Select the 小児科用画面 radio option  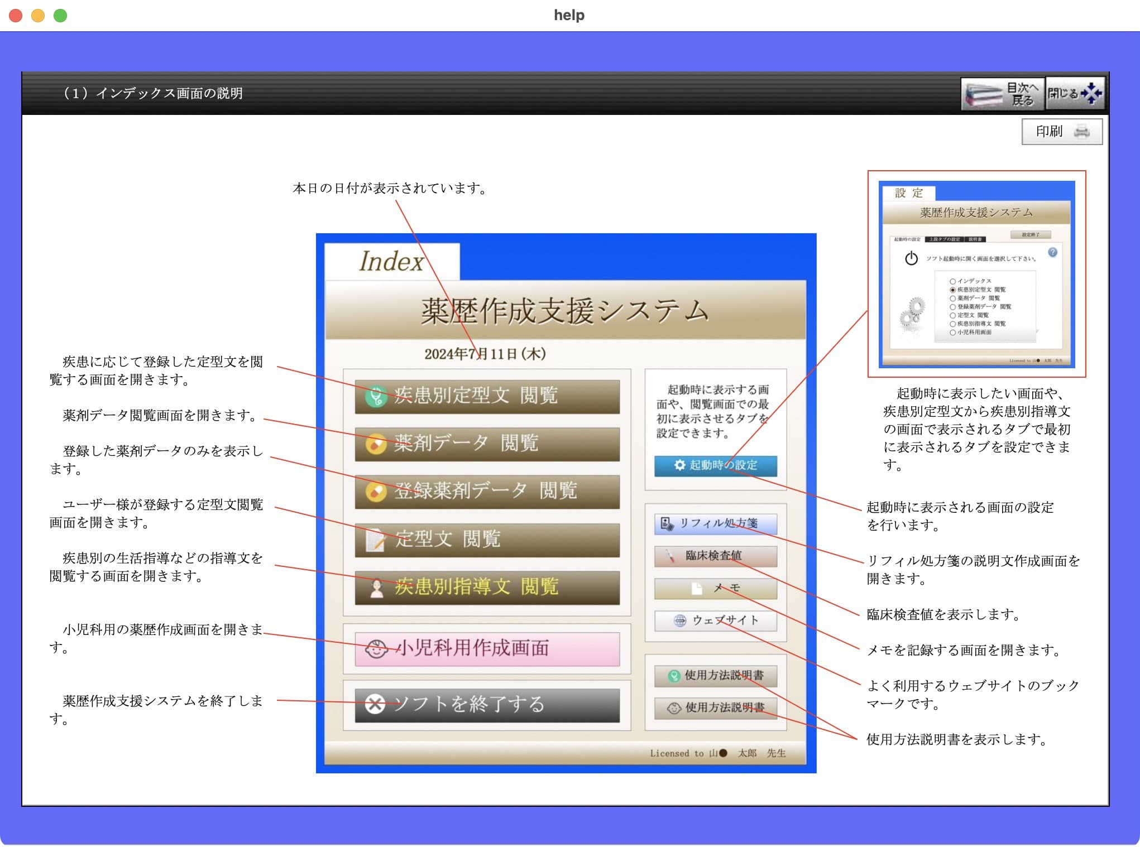point(952,332)
